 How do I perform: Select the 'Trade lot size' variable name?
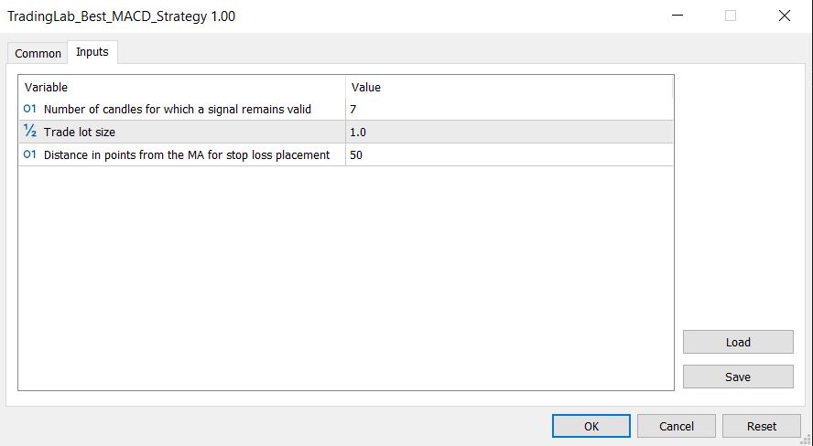click(x=80, y=133)
